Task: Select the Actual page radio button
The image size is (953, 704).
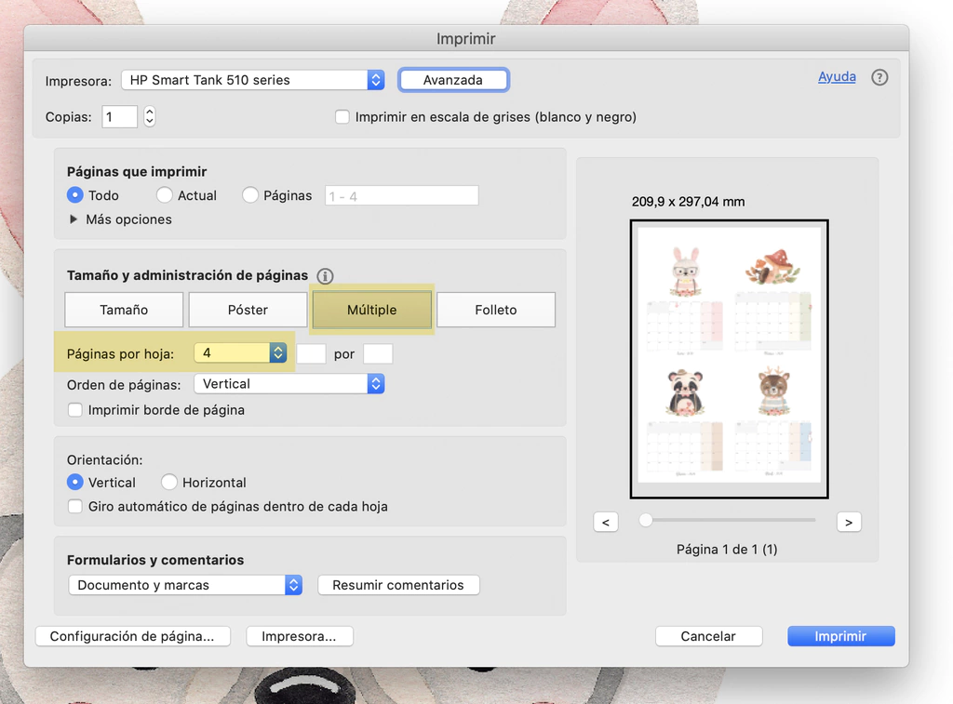Action: (164, 195)
